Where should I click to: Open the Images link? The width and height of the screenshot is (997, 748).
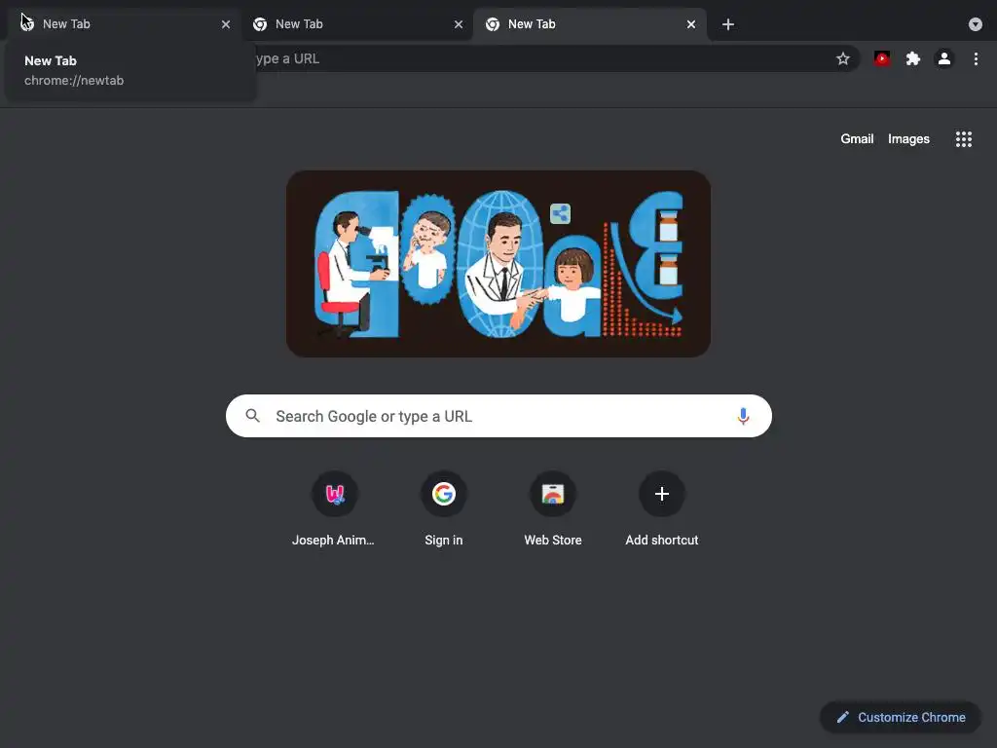908,138
